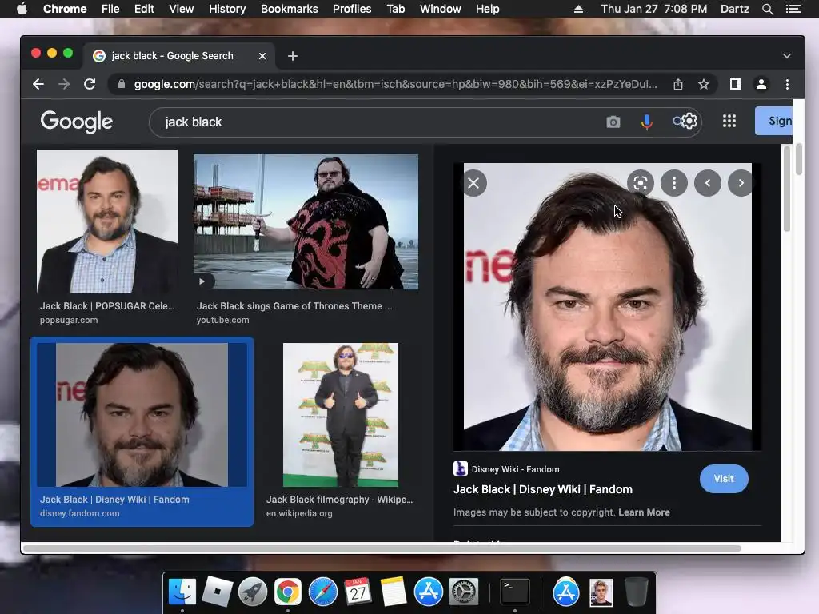Go to next image in preview

pos(741,183)
